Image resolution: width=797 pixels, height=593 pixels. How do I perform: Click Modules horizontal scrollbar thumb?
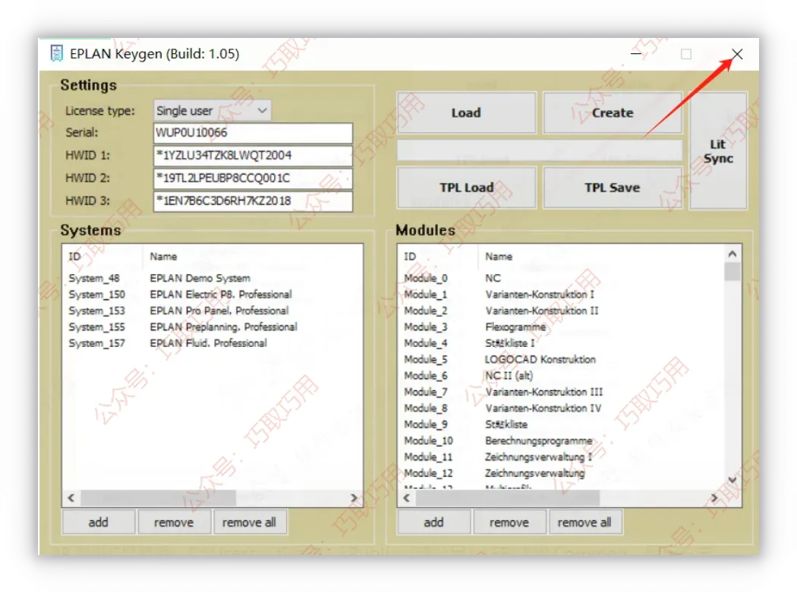[x=507, y=498]
